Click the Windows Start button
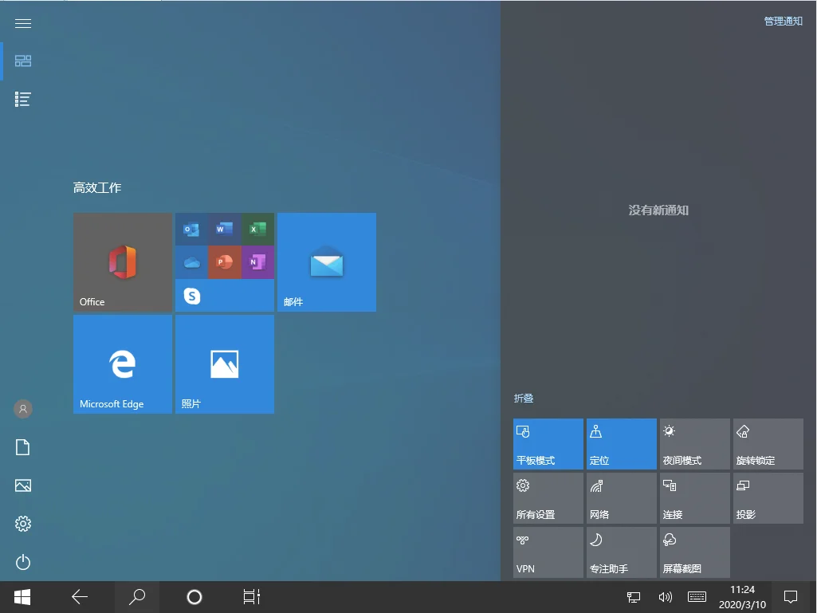Image resolution: width=817 pixels, height=613 pixels. click(x=22, y=597)
